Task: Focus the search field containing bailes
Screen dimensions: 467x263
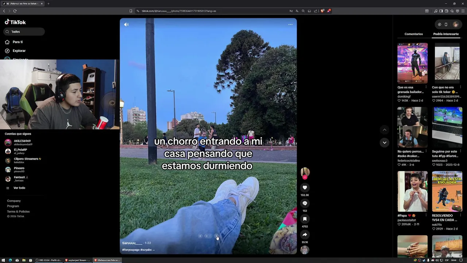Action: tap(24, 32)
